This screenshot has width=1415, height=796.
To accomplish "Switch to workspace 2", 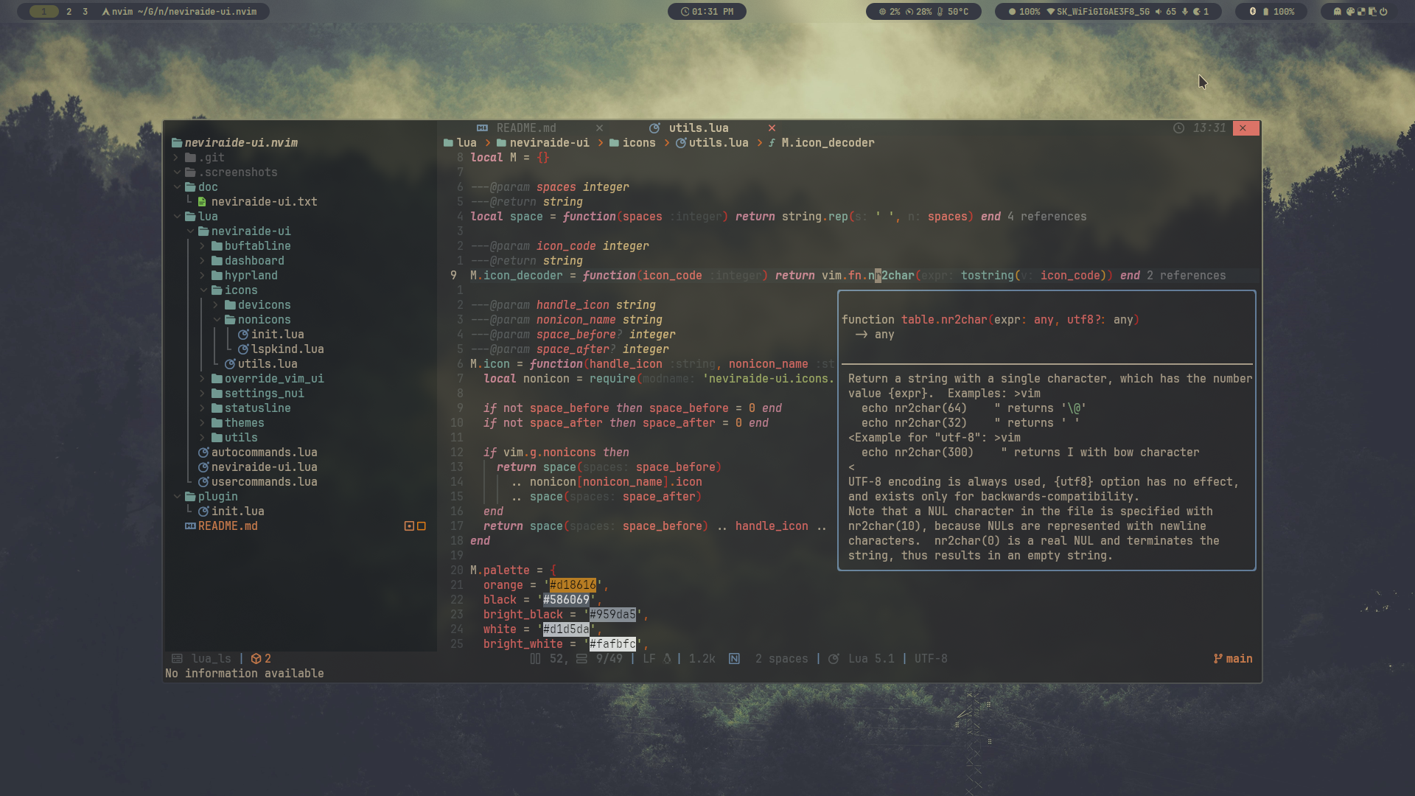I will click(69, 12).
